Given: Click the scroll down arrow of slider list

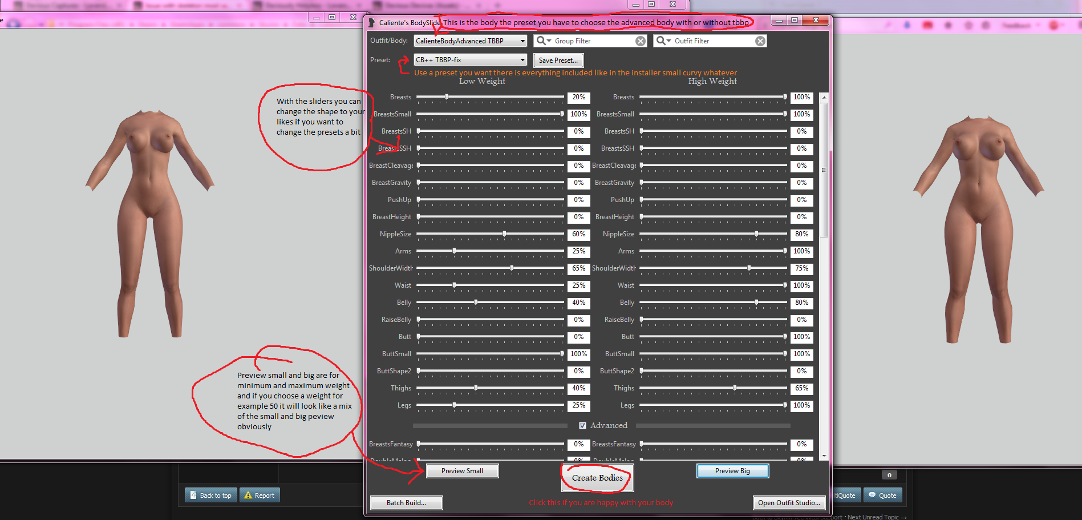Looking at the screenshot, I should (824, 455).
